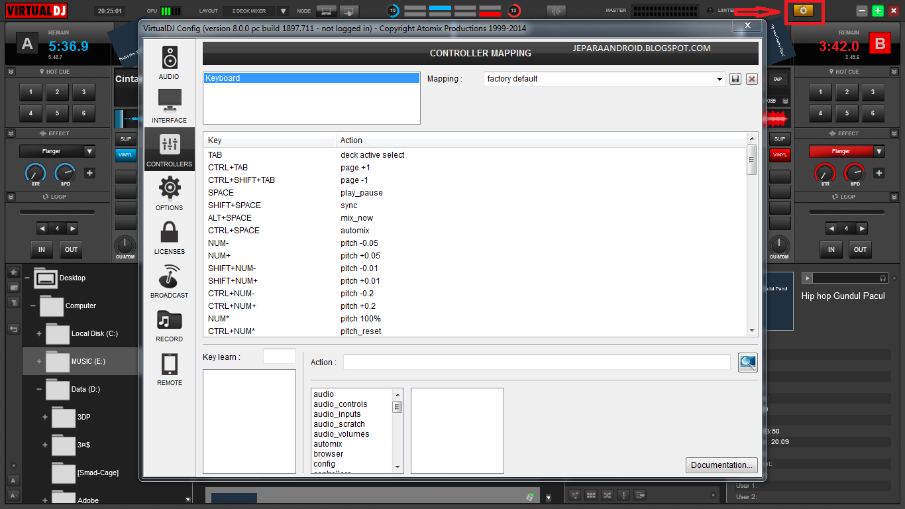Delete the mapping with the red X icon
Screen dimensions: 905x509
pos(752,79)
